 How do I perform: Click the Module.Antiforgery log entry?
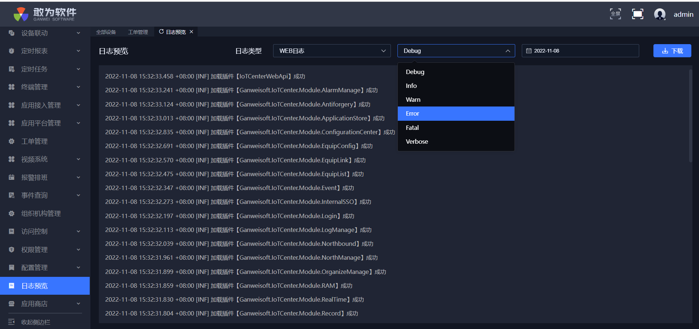coord(238,104)
